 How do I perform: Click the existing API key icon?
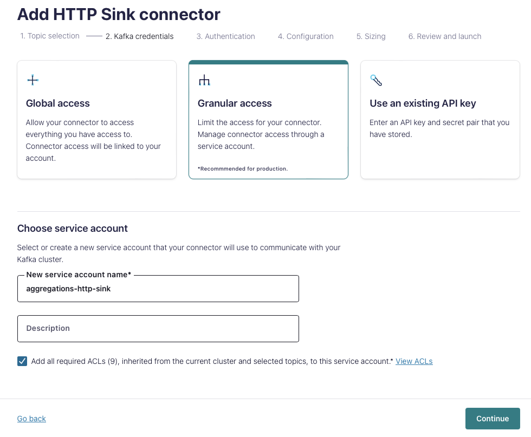click(376, 80)
